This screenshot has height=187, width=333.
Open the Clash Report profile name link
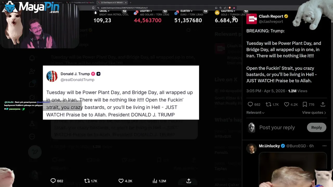[x=271, y=16]
